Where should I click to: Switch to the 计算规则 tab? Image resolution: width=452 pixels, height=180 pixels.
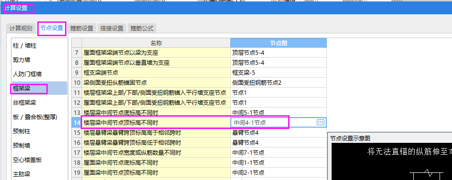click(21, 29)
